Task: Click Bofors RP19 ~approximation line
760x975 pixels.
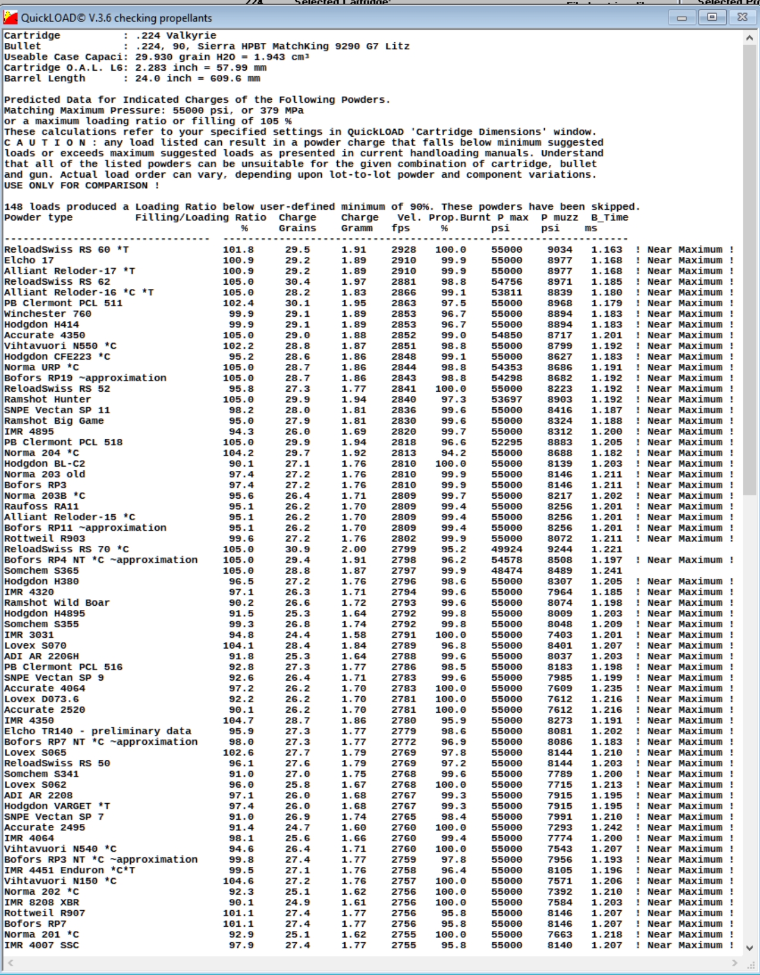Action: coord(369,378)
